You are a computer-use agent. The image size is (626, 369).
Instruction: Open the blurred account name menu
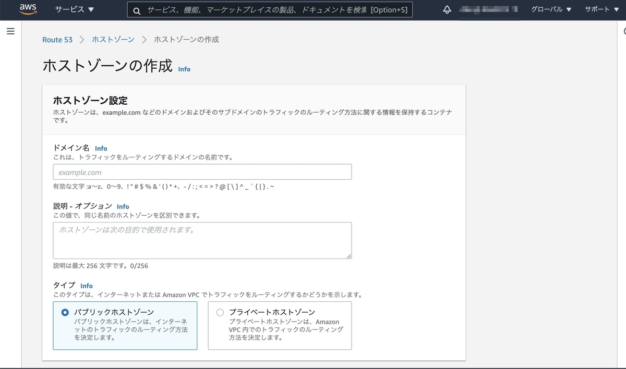(489, 9)
